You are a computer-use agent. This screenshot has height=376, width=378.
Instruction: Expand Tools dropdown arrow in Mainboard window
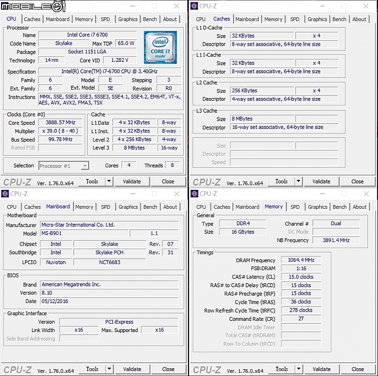point(109,369)
